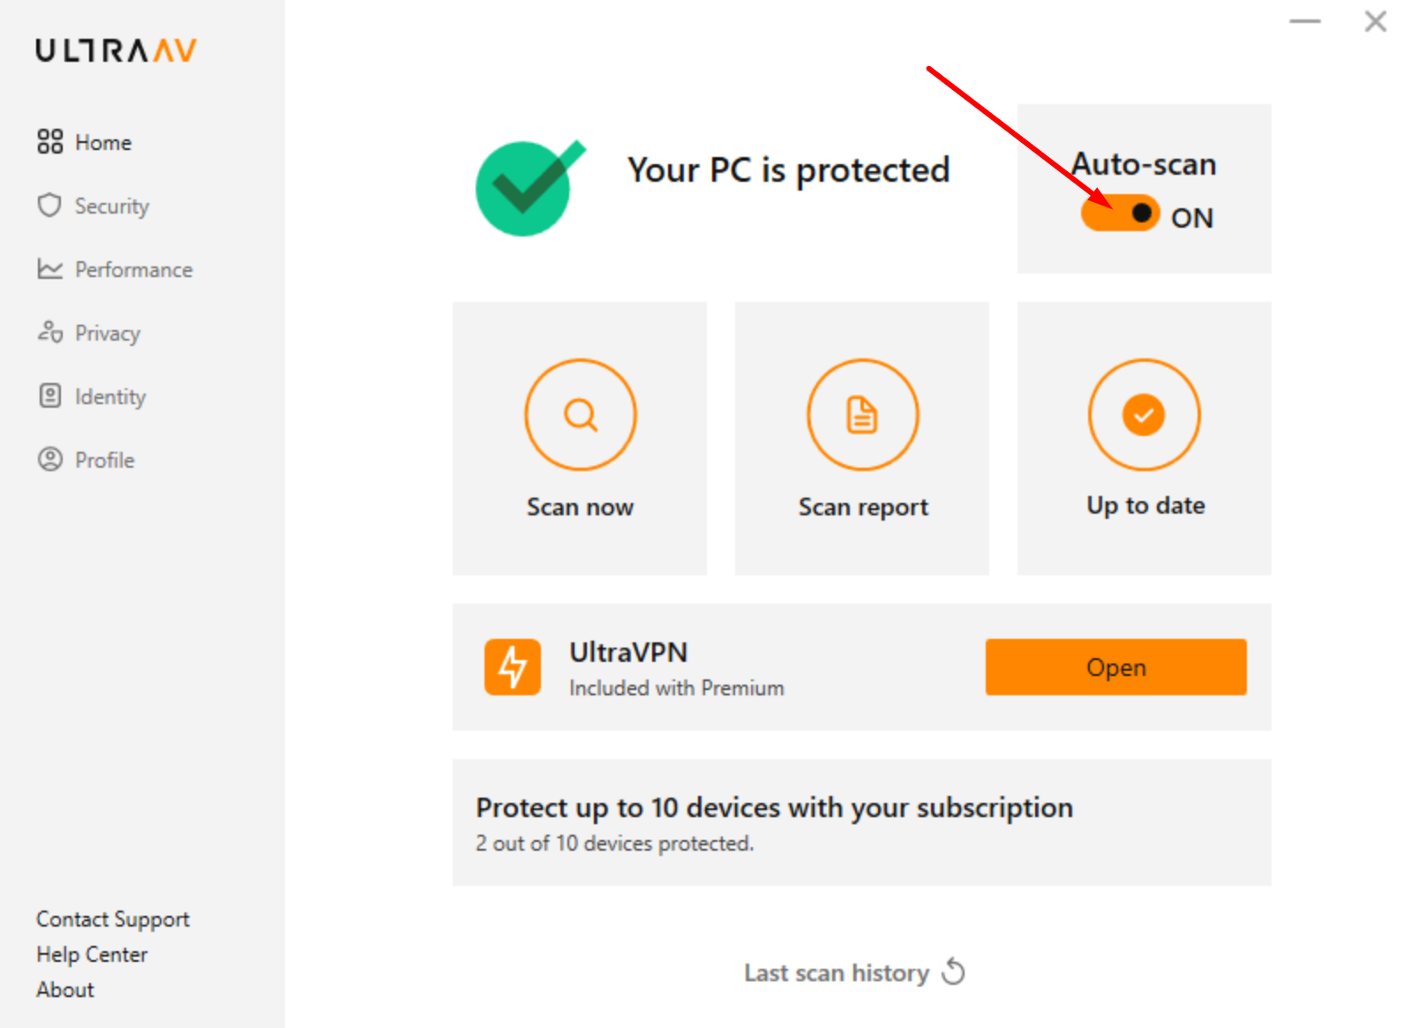Click the Last scan history text

(x=836, y=973)
